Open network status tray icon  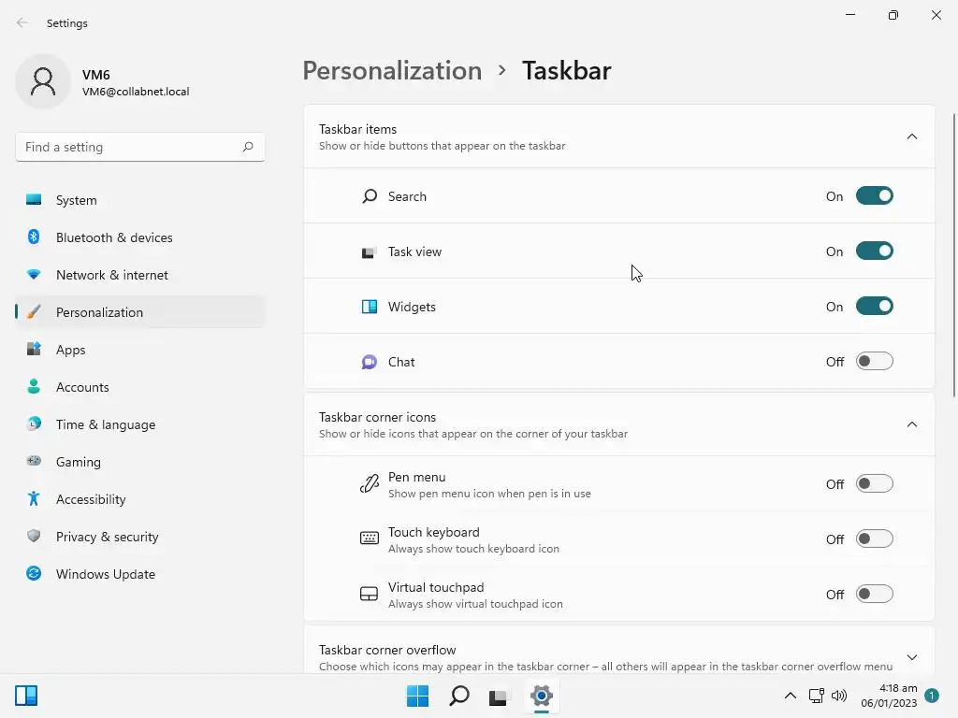click(x=816, y=696)
